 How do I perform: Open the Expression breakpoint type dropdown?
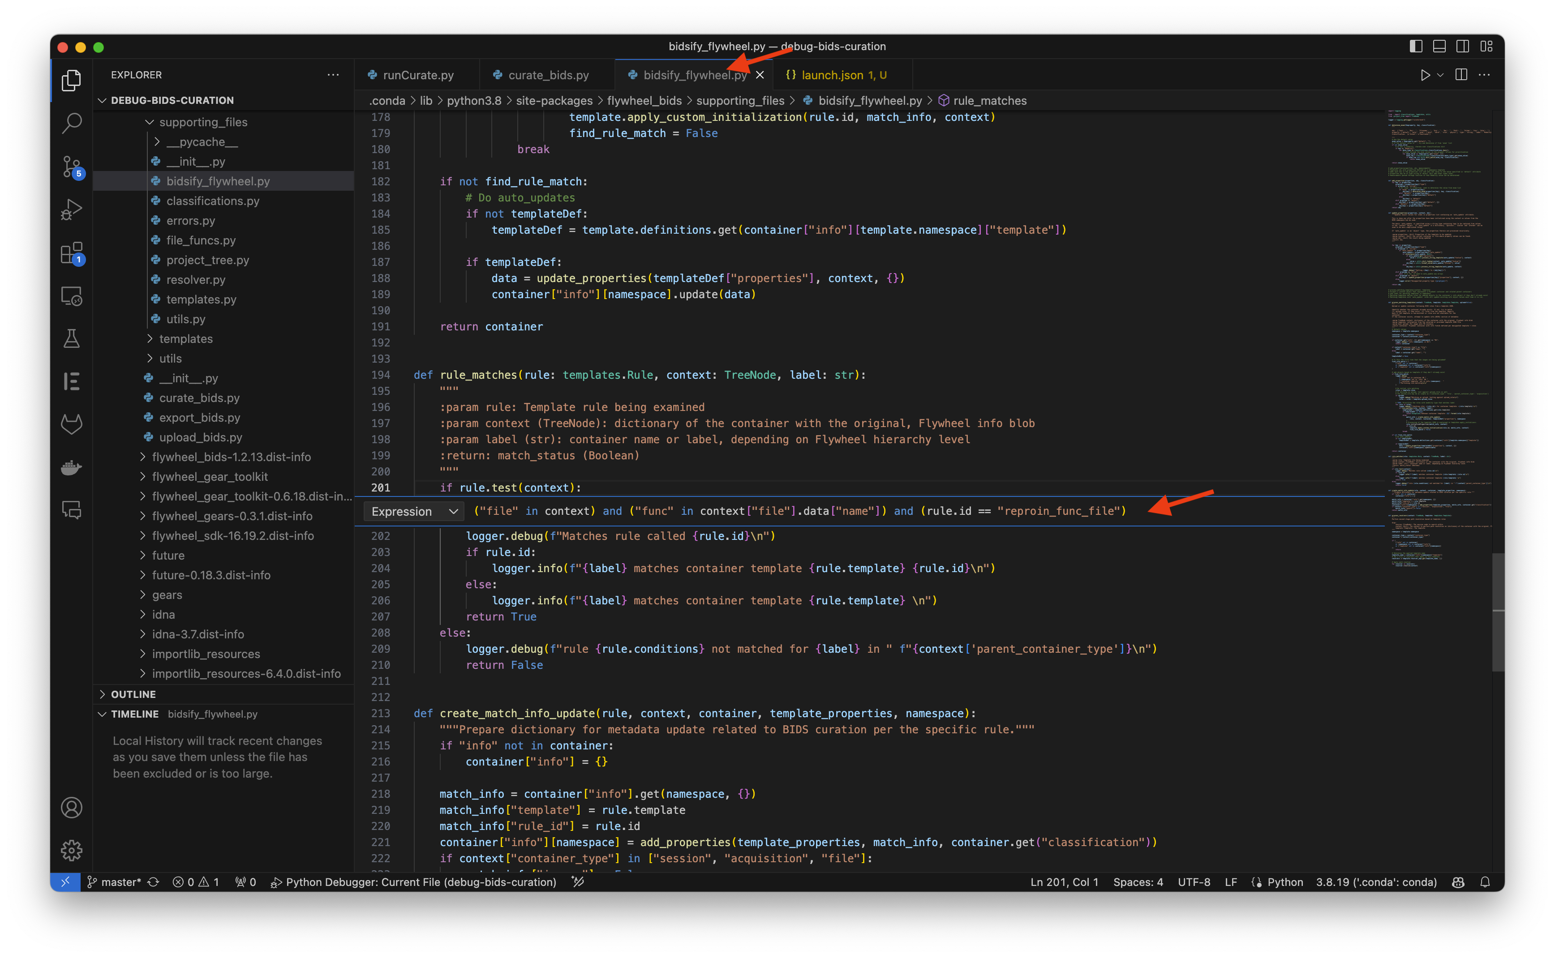point(414,511)
